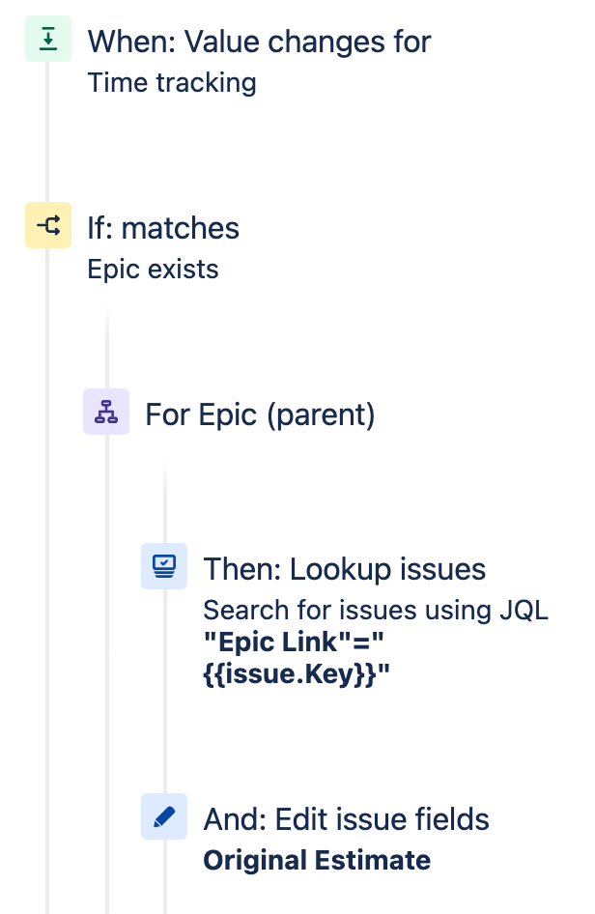Click the 'Time tracking' field label
595x914 pixels.
[172, 83]
